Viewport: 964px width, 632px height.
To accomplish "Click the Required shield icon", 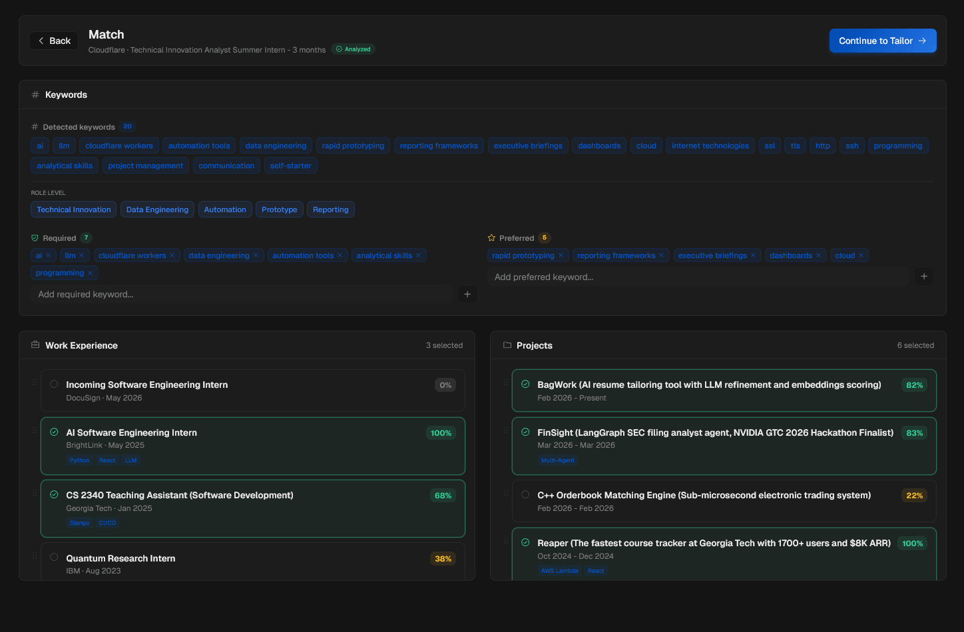I will coord(35,237).
